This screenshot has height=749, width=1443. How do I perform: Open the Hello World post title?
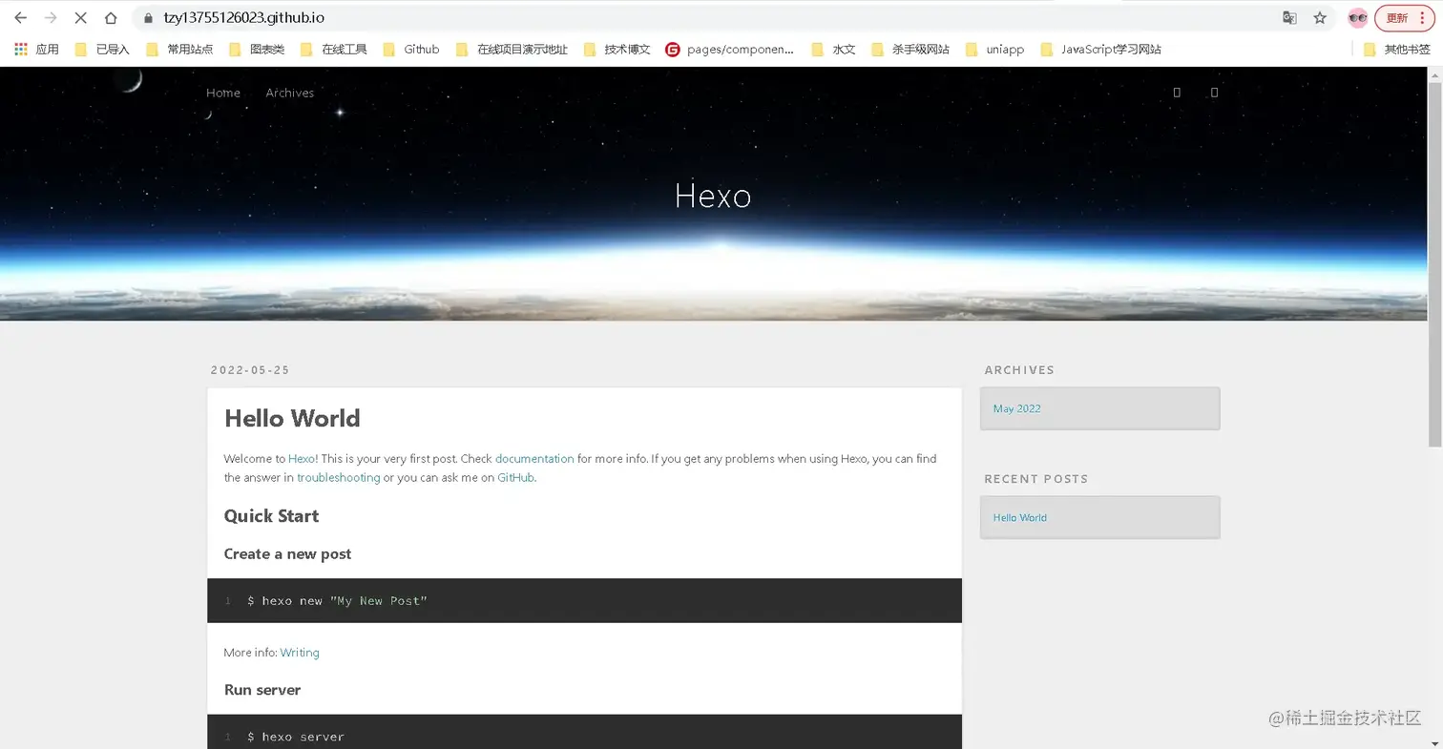click(x=292, y=418)
